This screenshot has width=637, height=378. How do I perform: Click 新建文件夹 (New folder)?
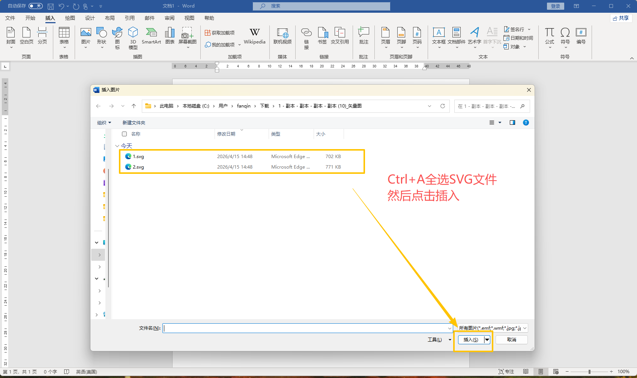pyautogui.click(x=134, y=123)
